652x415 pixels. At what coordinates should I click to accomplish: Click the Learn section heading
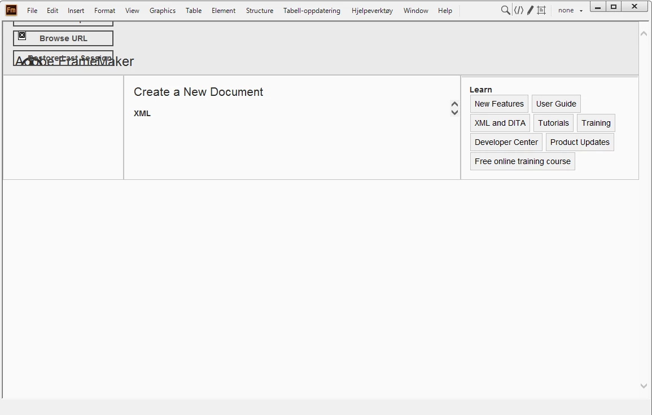[481, 90]
